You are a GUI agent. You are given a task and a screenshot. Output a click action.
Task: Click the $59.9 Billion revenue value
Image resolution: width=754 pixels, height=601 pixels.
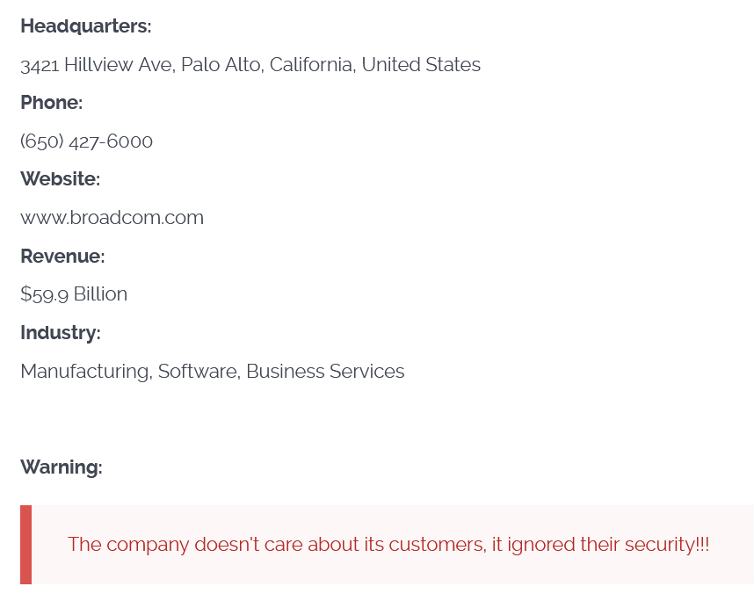tap(74, 294)
